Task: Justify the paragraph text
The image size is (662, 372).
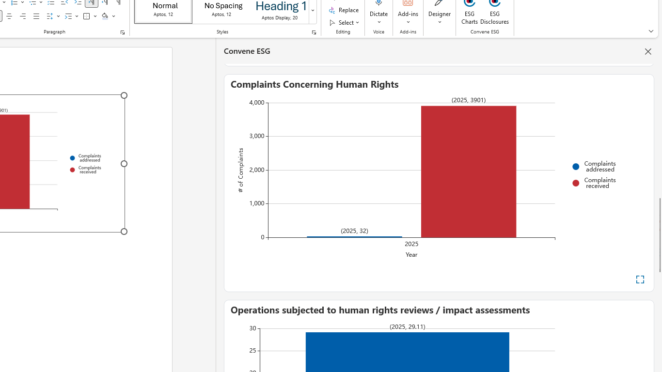Action: 36,16
